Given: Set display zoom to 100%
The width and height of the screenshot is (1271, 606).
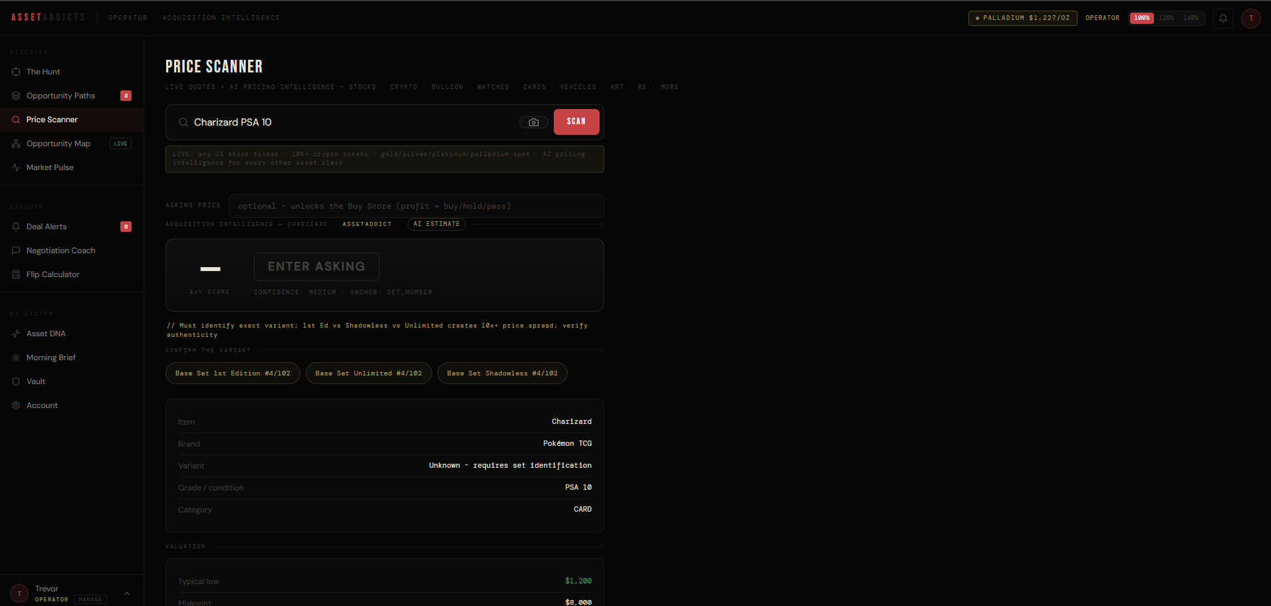Looking at the screenshot, I should pyautogui.click(x=1142, y=18).
